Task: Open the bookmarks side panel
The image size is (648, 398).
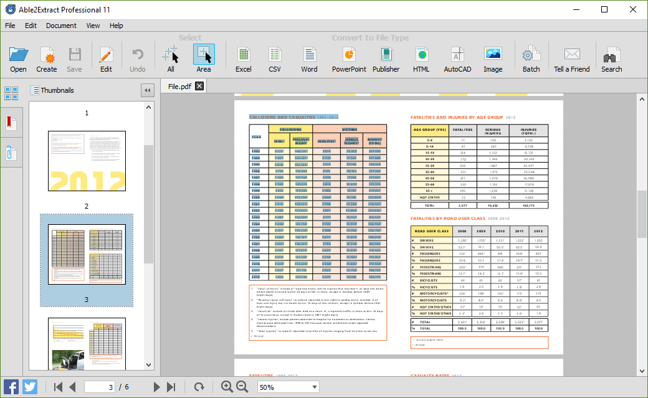Action: click(11, 123)
